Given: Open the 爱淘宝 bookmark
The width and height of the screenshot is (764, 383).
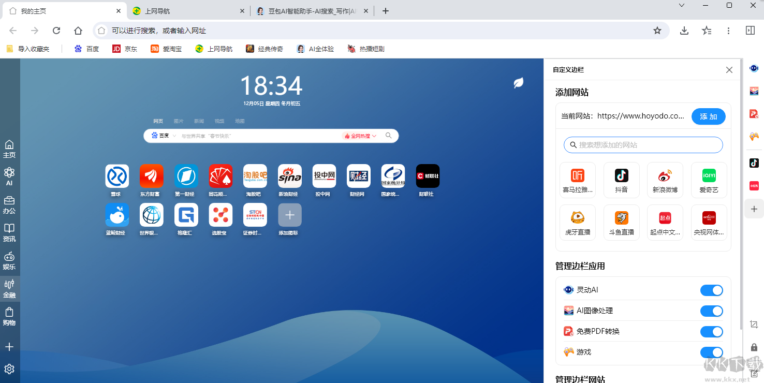Looking at the screenshot, I should 166,49.
